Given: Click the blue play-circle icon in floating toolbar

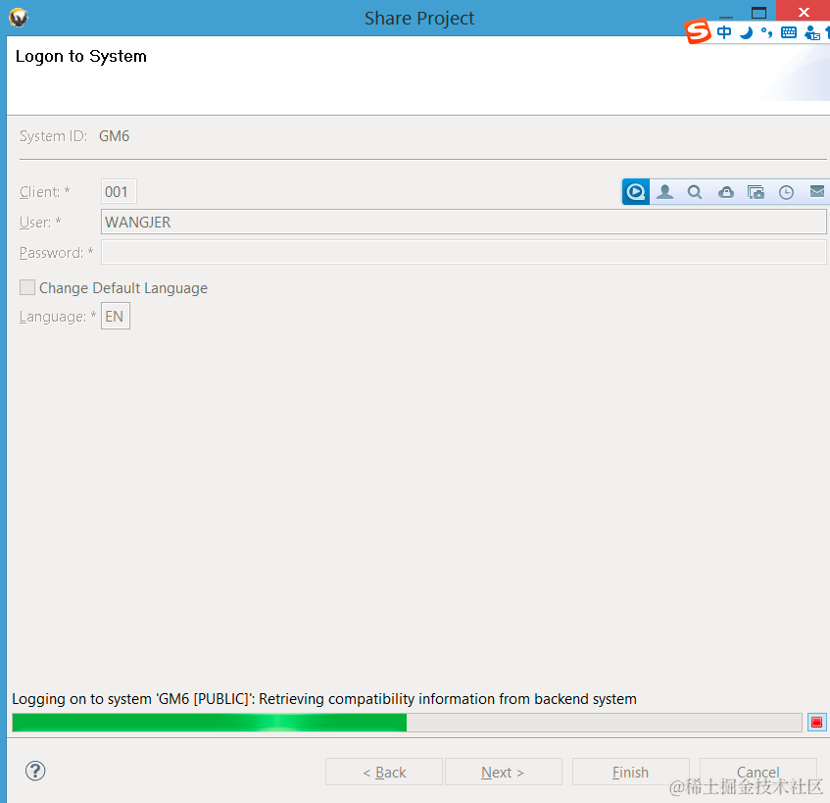Looking at the screenshot, I should [x=636, y=192].
